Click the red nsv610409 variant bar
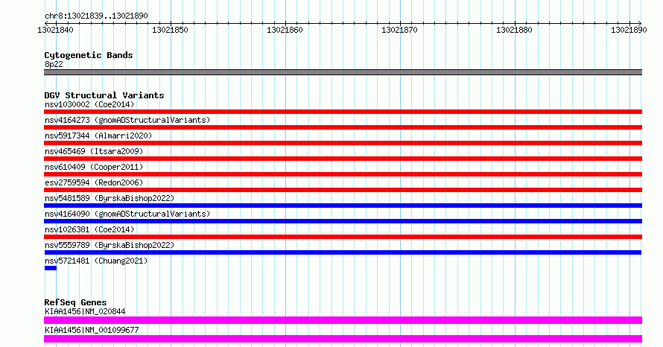This screenshot has height=347, width=663. [x=343, y=174]
